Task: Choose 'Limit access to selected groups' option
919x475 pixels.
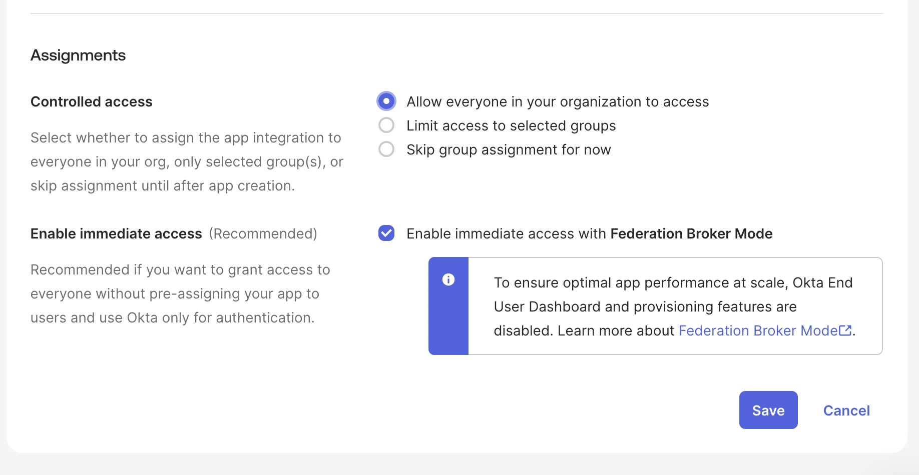Action: [386, 125]
